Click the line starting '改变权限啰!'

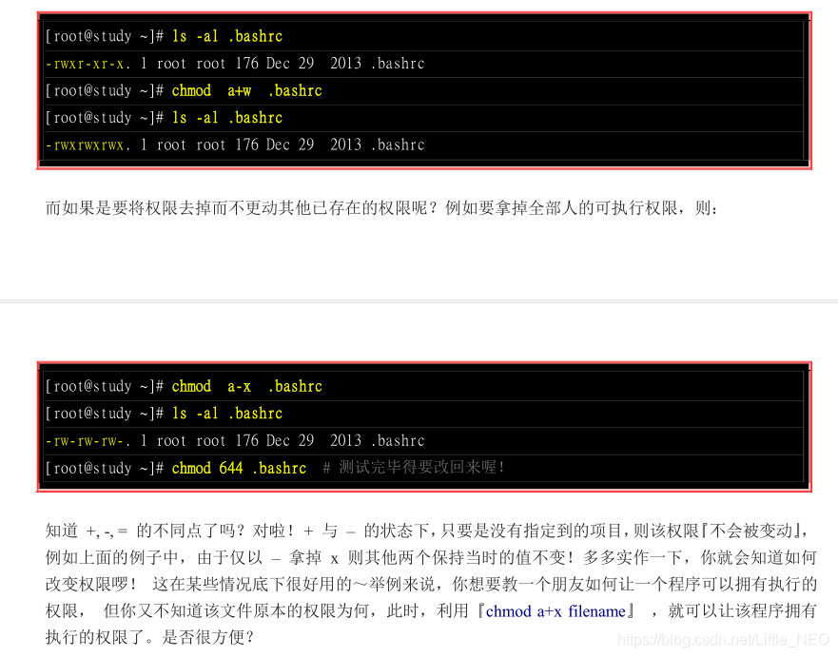[431, 584]
